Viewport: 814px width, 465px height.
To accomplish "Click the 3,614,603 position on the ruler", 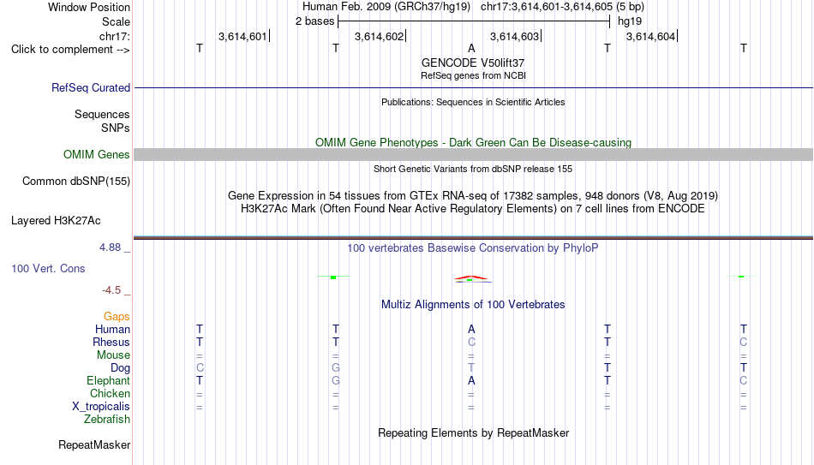I will [514, 36].
